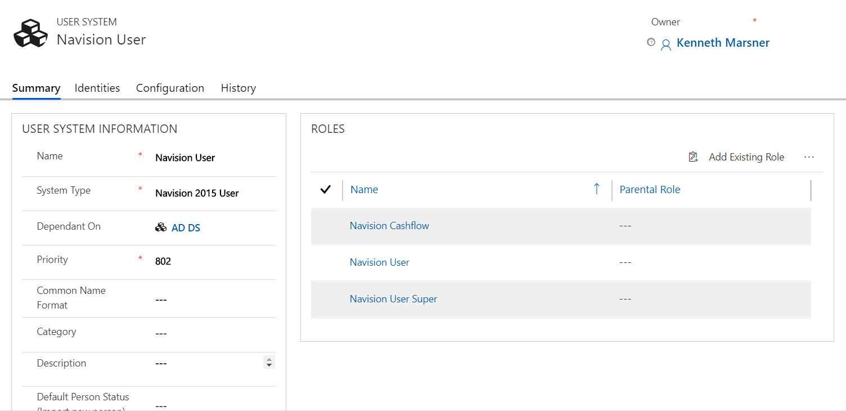
Task: Click the AD DS cubes icon
Action: click(161, 227)
